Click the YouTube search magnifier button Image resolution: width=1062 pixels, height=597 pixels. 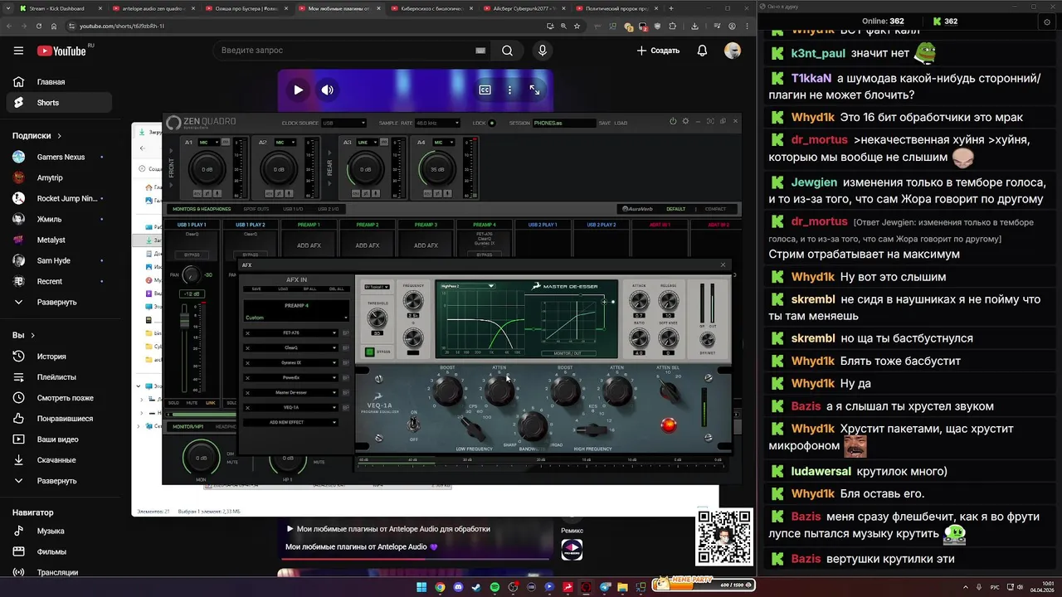coord(507,51)
